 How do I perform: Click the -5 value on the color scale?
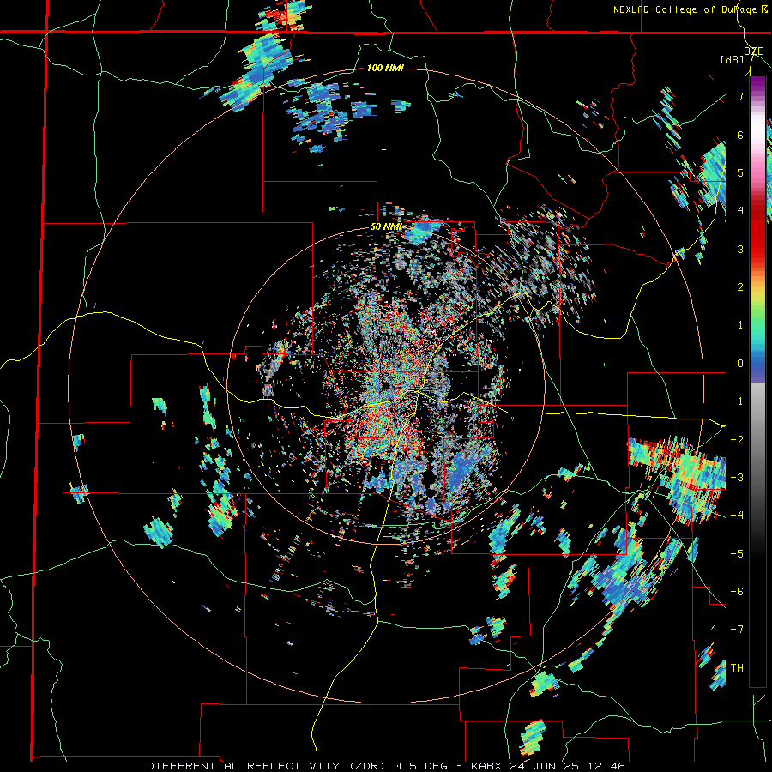tap(737, 553)
